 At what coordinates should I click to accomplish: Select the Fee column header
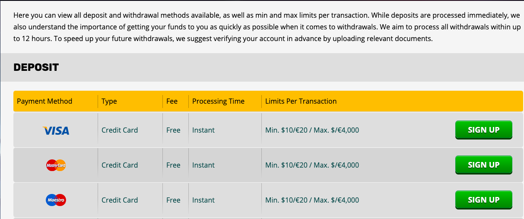coord(172,101)
